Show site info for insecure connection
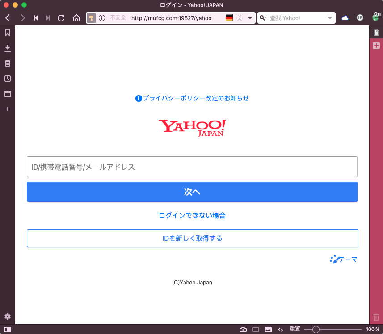 point(102,18)
